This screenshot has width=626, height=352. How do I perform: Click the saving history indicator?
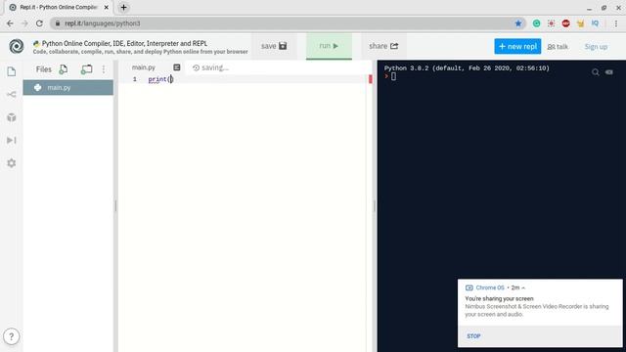211,67
